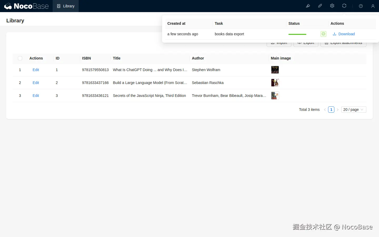Click the ISBN column header
This screenshot has height=237, width=379.
coord(86,58)
